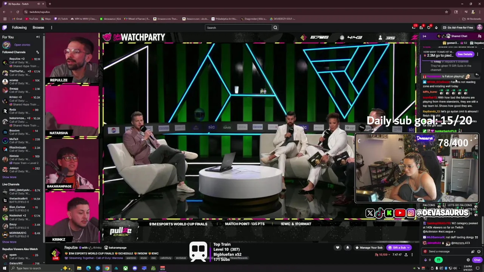Click See Details on the prediction
Image resolution: width=484 pixels, height=272 pixels.
point(465,54)
